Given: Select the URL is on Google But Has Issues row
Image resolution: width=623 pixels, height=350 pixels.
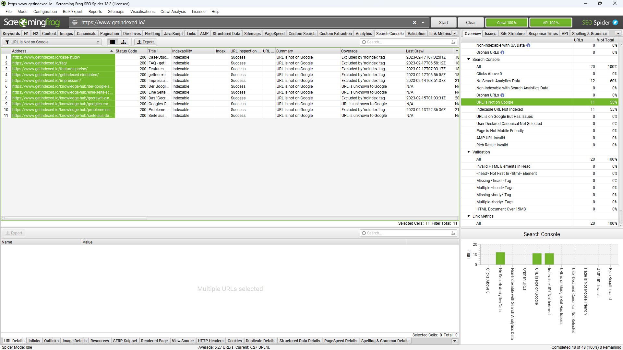Looking at the screenshot, I should point(539,117).
